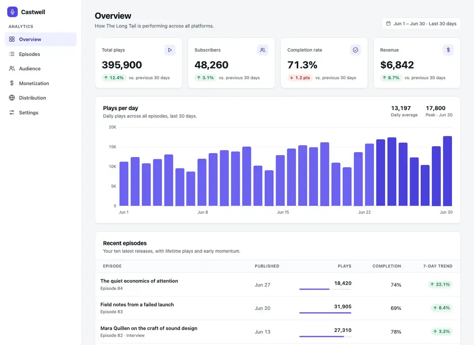This screenshot has height=345, width=474.
Task: Click the dollar icon on Revenue card
Action: pos(448,50)
